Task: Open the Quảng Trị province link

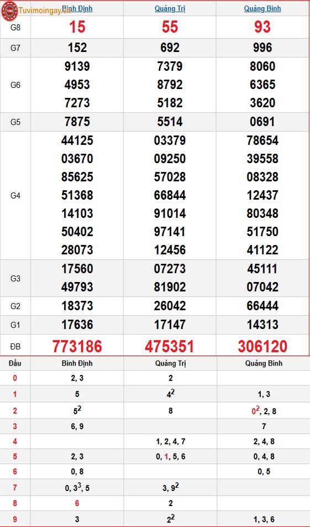Action: (x=170, y=9)
